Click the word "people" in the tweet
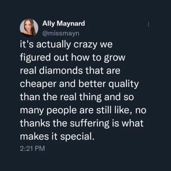The height and width of the screenshot is (171, 171). 62,110
